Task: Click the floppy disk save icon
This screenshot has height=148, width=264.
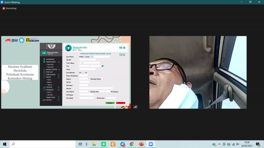Action: coord(121,55)
